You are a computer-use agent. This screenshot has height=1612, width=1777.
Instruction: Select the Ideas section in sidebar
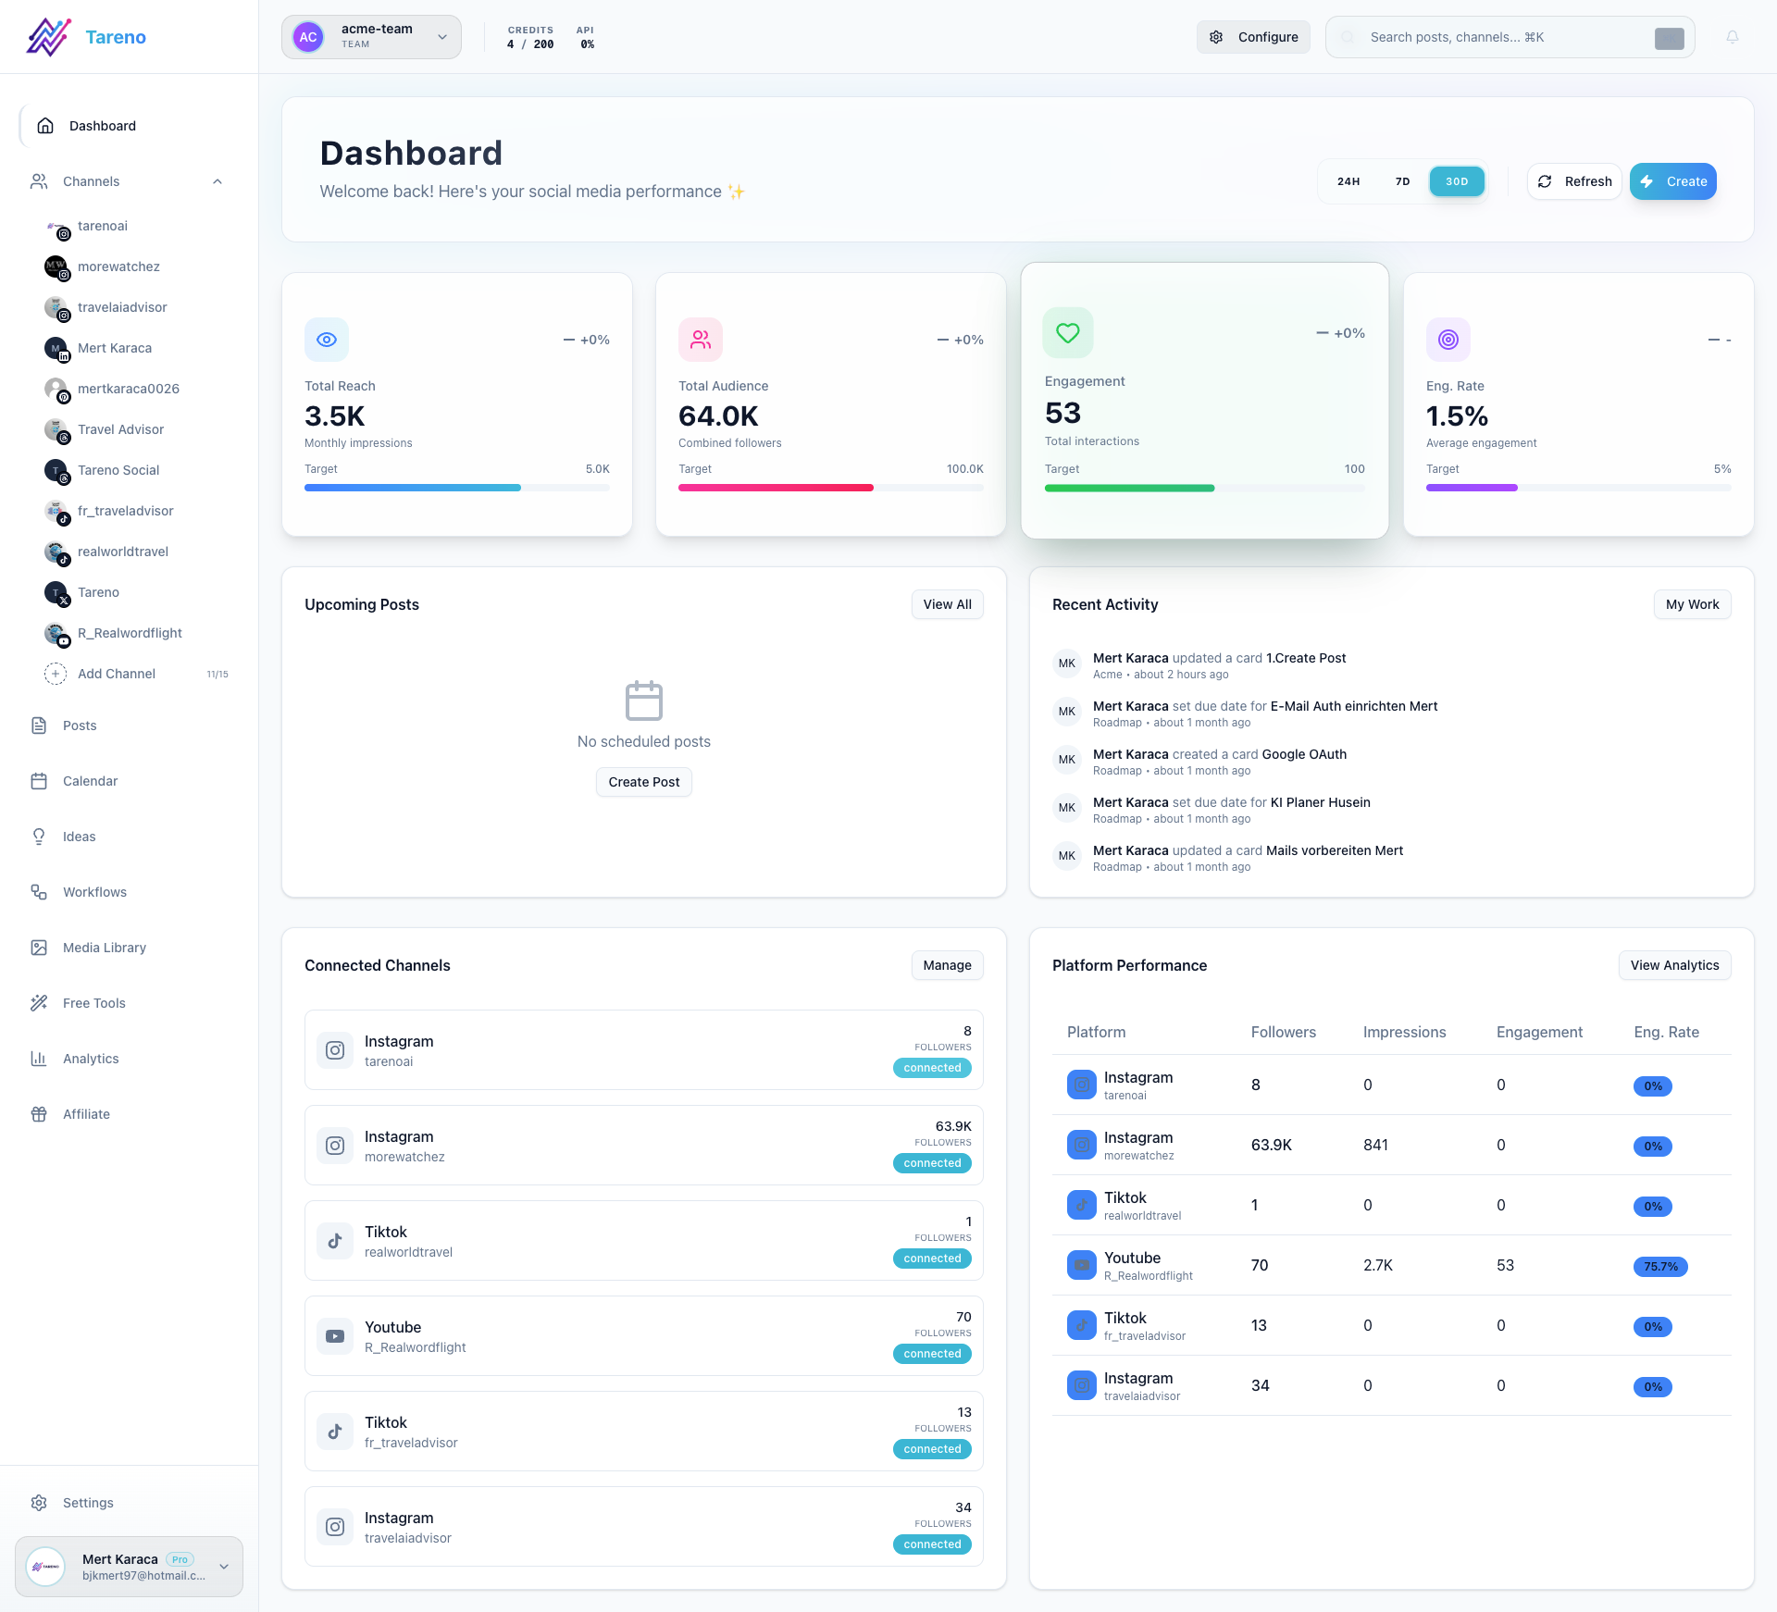click(x=79, y=836)
